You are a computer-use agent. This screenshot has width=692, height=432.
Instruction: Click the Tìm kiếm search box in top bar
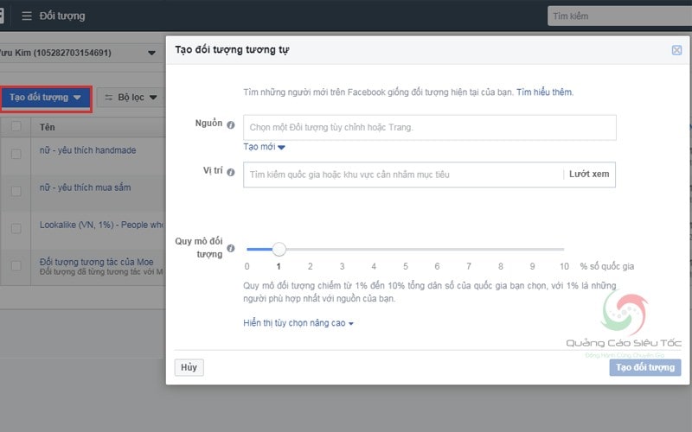tap(619, 16)
